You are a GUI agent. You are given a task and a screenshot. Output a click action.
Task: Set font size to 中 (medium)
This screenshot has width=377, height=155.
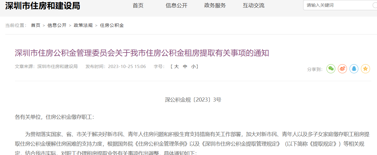tap(185, 67)
